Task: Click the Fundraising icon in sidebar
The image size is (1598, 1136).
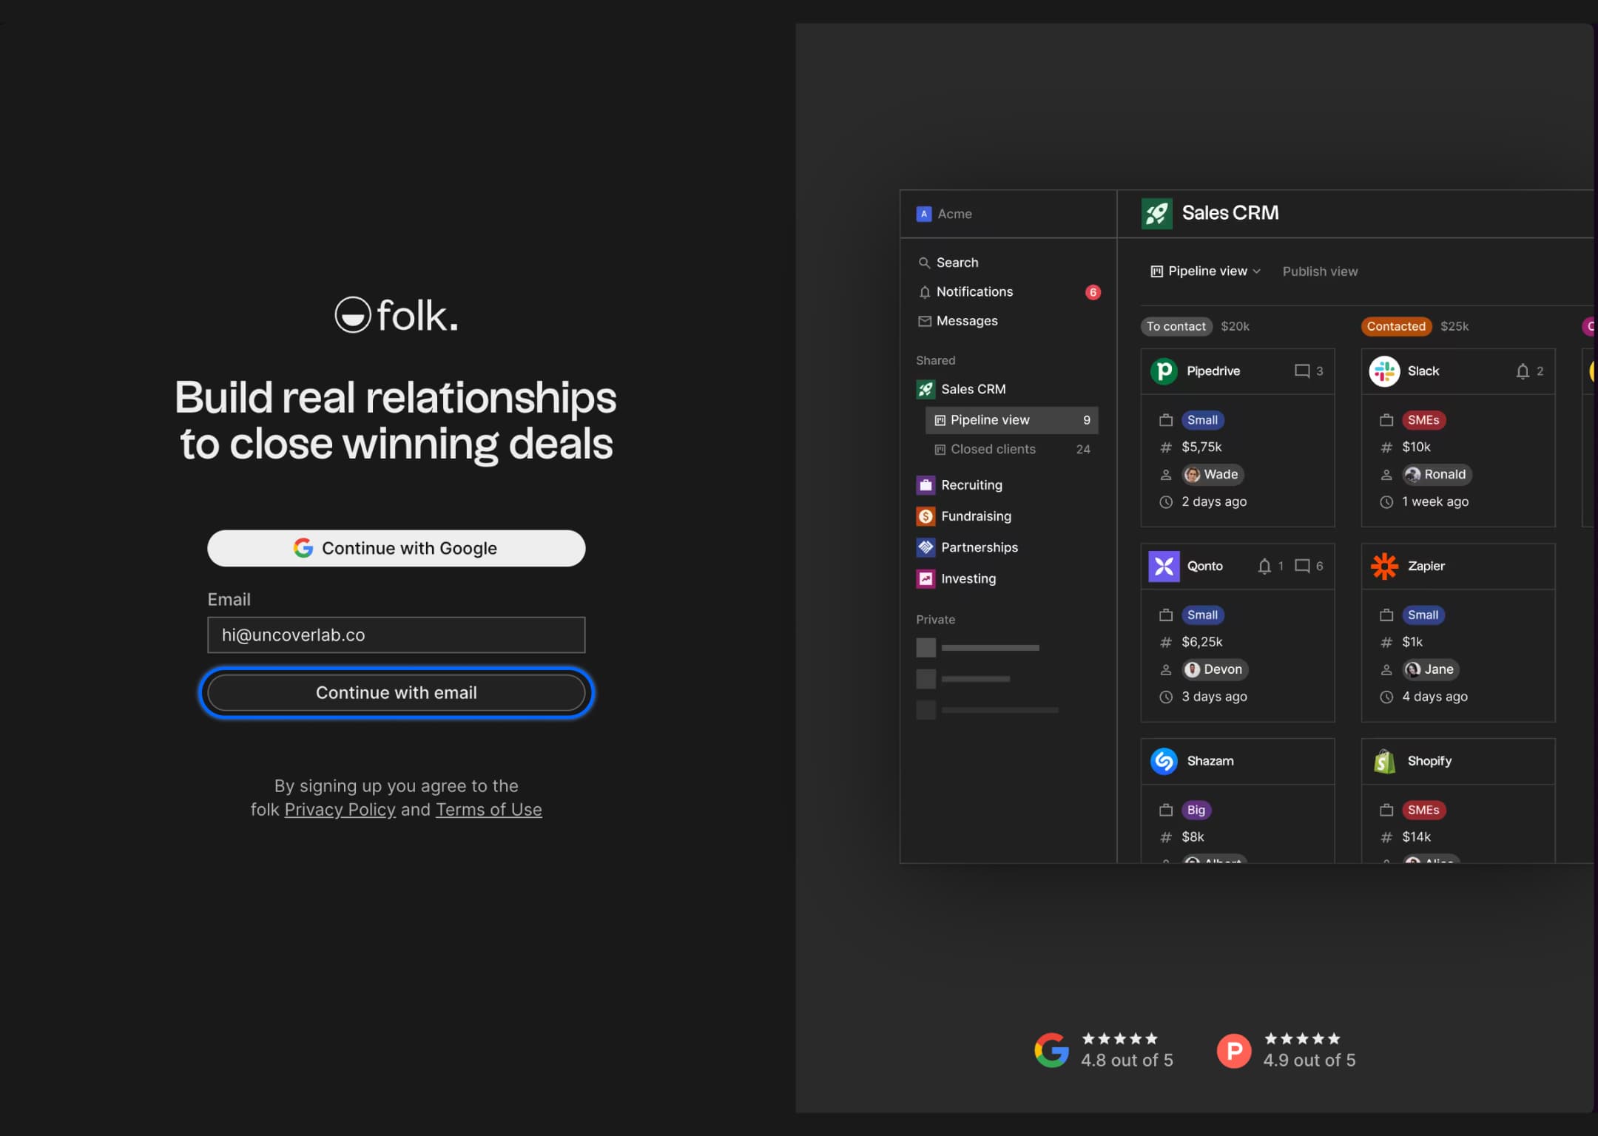Action: tap(924, 515)
